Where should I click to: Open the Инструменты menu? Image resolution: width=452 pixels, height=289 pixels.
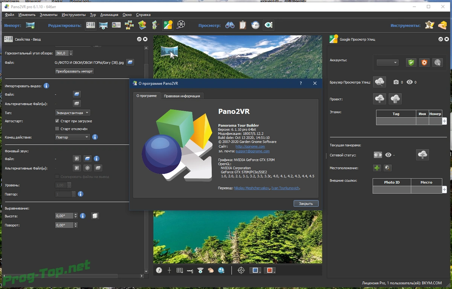(74, 15)
